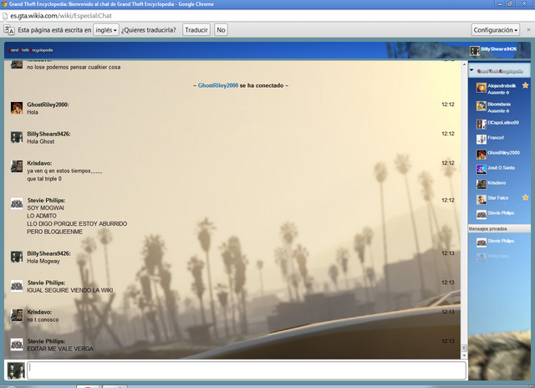535x388 pixels.
Task: Select GhostRiley2000 in user list
Action: click(503, 152)
